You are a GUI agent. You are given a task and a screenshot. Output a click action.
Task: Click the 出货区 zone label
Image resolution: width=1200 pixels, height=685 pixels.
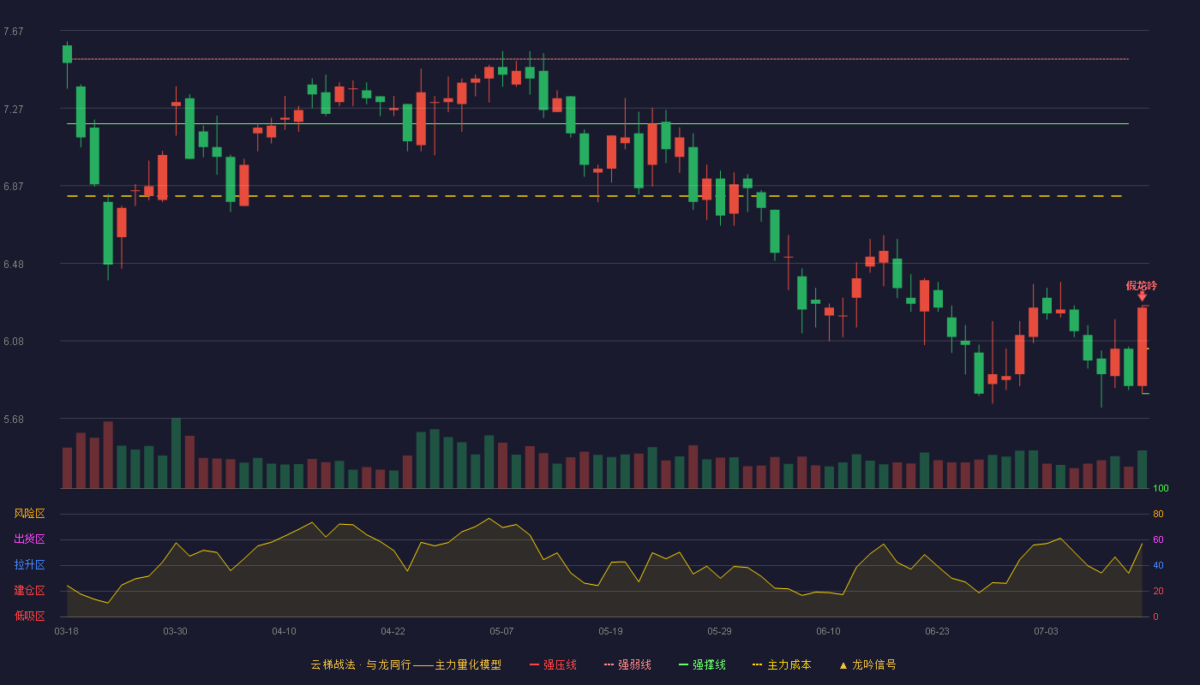click(29, 539)
